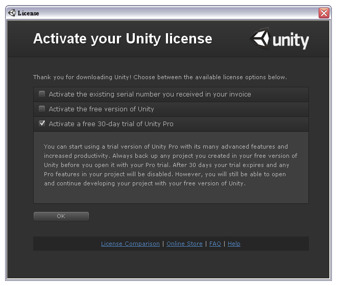The height and width of the screenshot is (286, 337).
Task: Click the Unity Pro trial description paragraph
Action: (171, 165)
